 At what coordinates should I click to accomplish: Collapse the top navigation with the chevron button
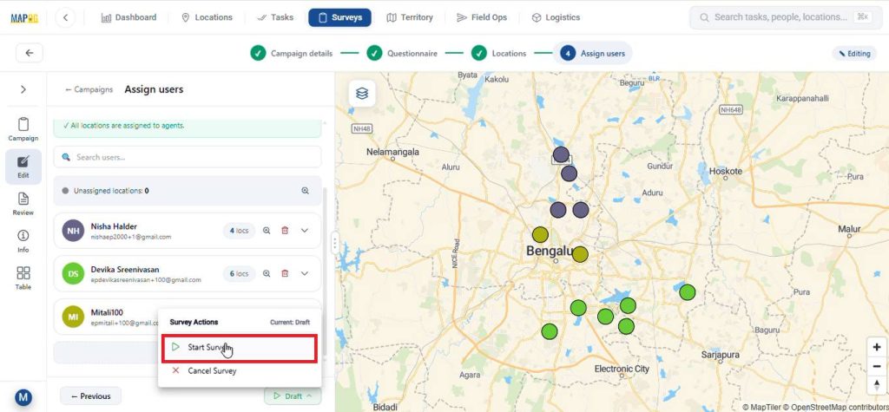coord(65,17)
